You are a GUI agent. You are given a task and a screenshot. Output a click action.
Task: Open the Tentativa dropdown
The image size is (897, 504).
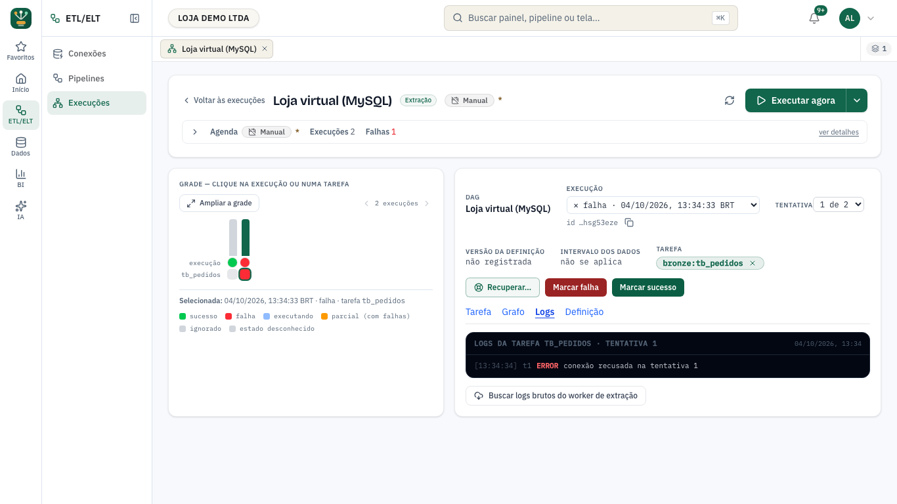839,205
